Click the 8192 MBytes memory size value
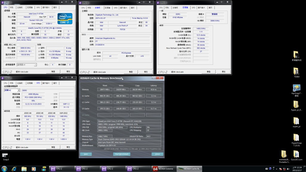This screenshot has height=172, width=306. point(178,17)
